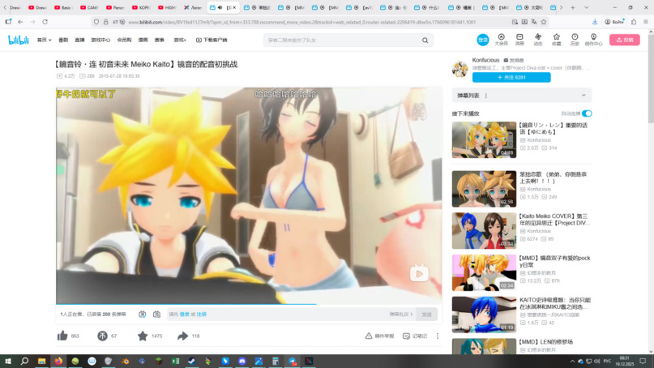
Task: Click the bilibili logo
Action: [19, 40]
